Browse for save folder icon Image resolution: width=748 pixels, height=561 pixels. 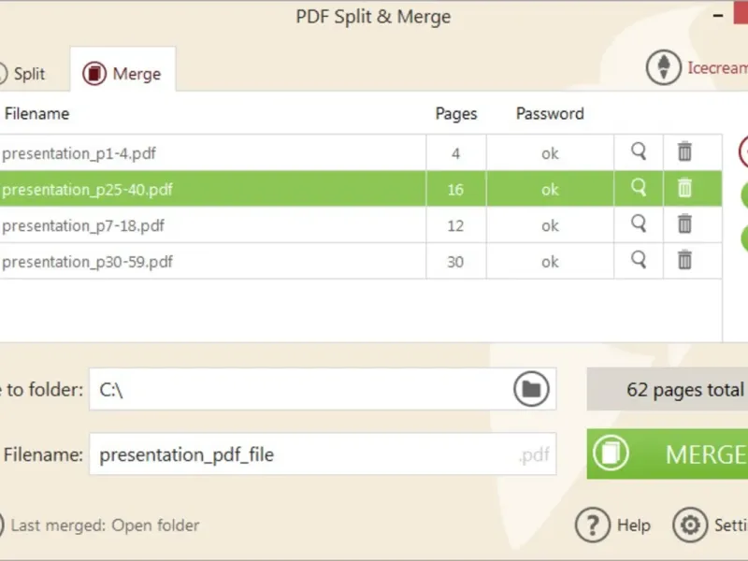[531, 389]
